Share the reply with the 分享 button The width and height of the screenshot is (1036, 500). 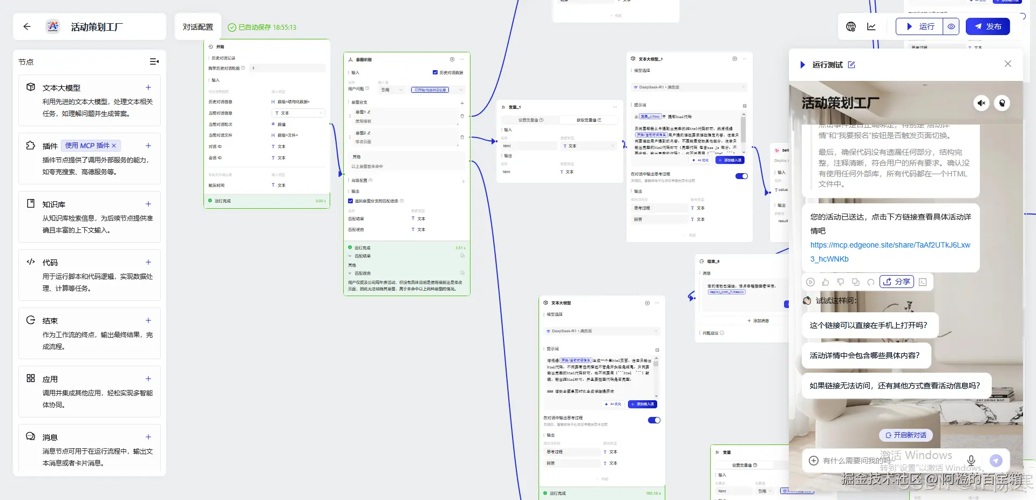tap(897, 282)
